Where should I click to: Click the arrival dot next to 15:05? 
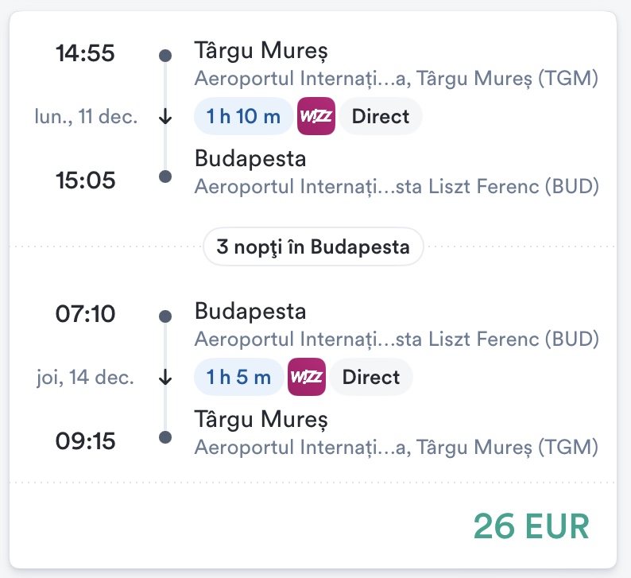tap(165, 177)
